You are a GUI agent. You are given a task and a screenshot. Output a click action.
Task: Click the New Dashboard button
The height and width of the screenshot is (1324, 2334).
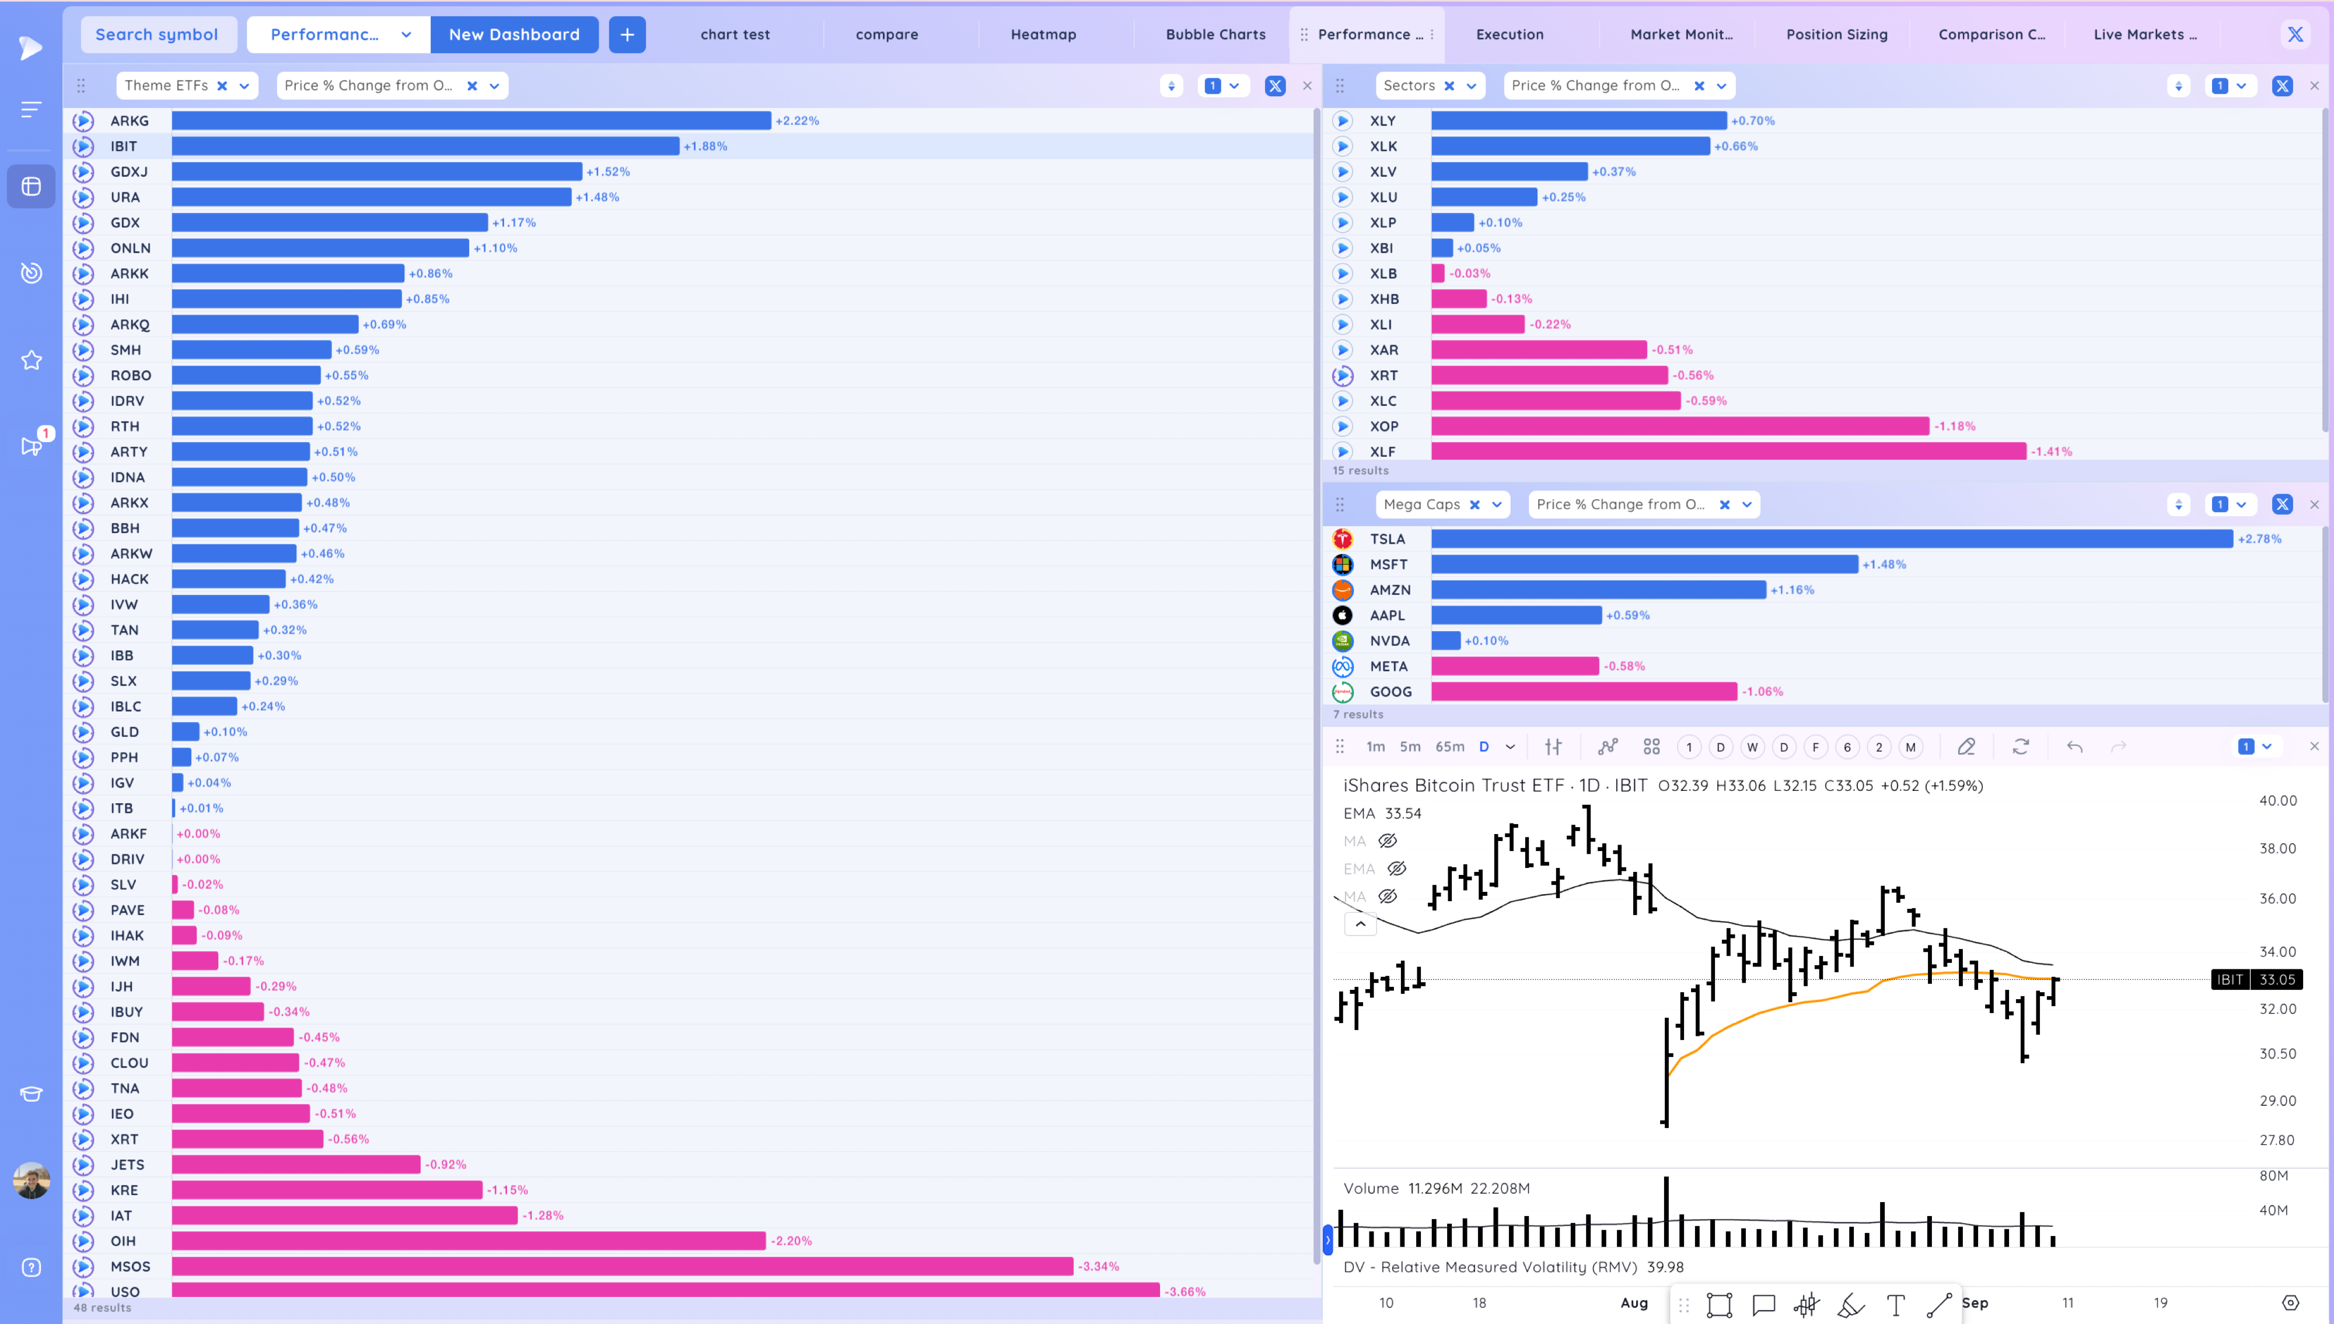[514, 34]
